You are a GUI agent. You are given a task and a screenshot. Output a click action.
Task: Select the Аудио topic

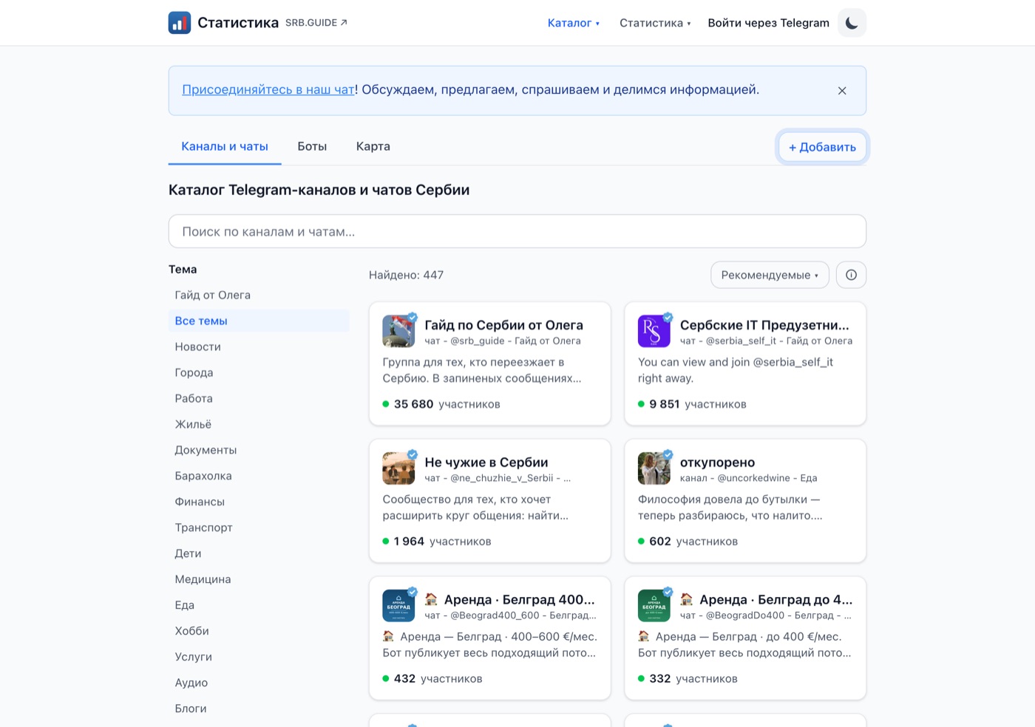(259, 683)
